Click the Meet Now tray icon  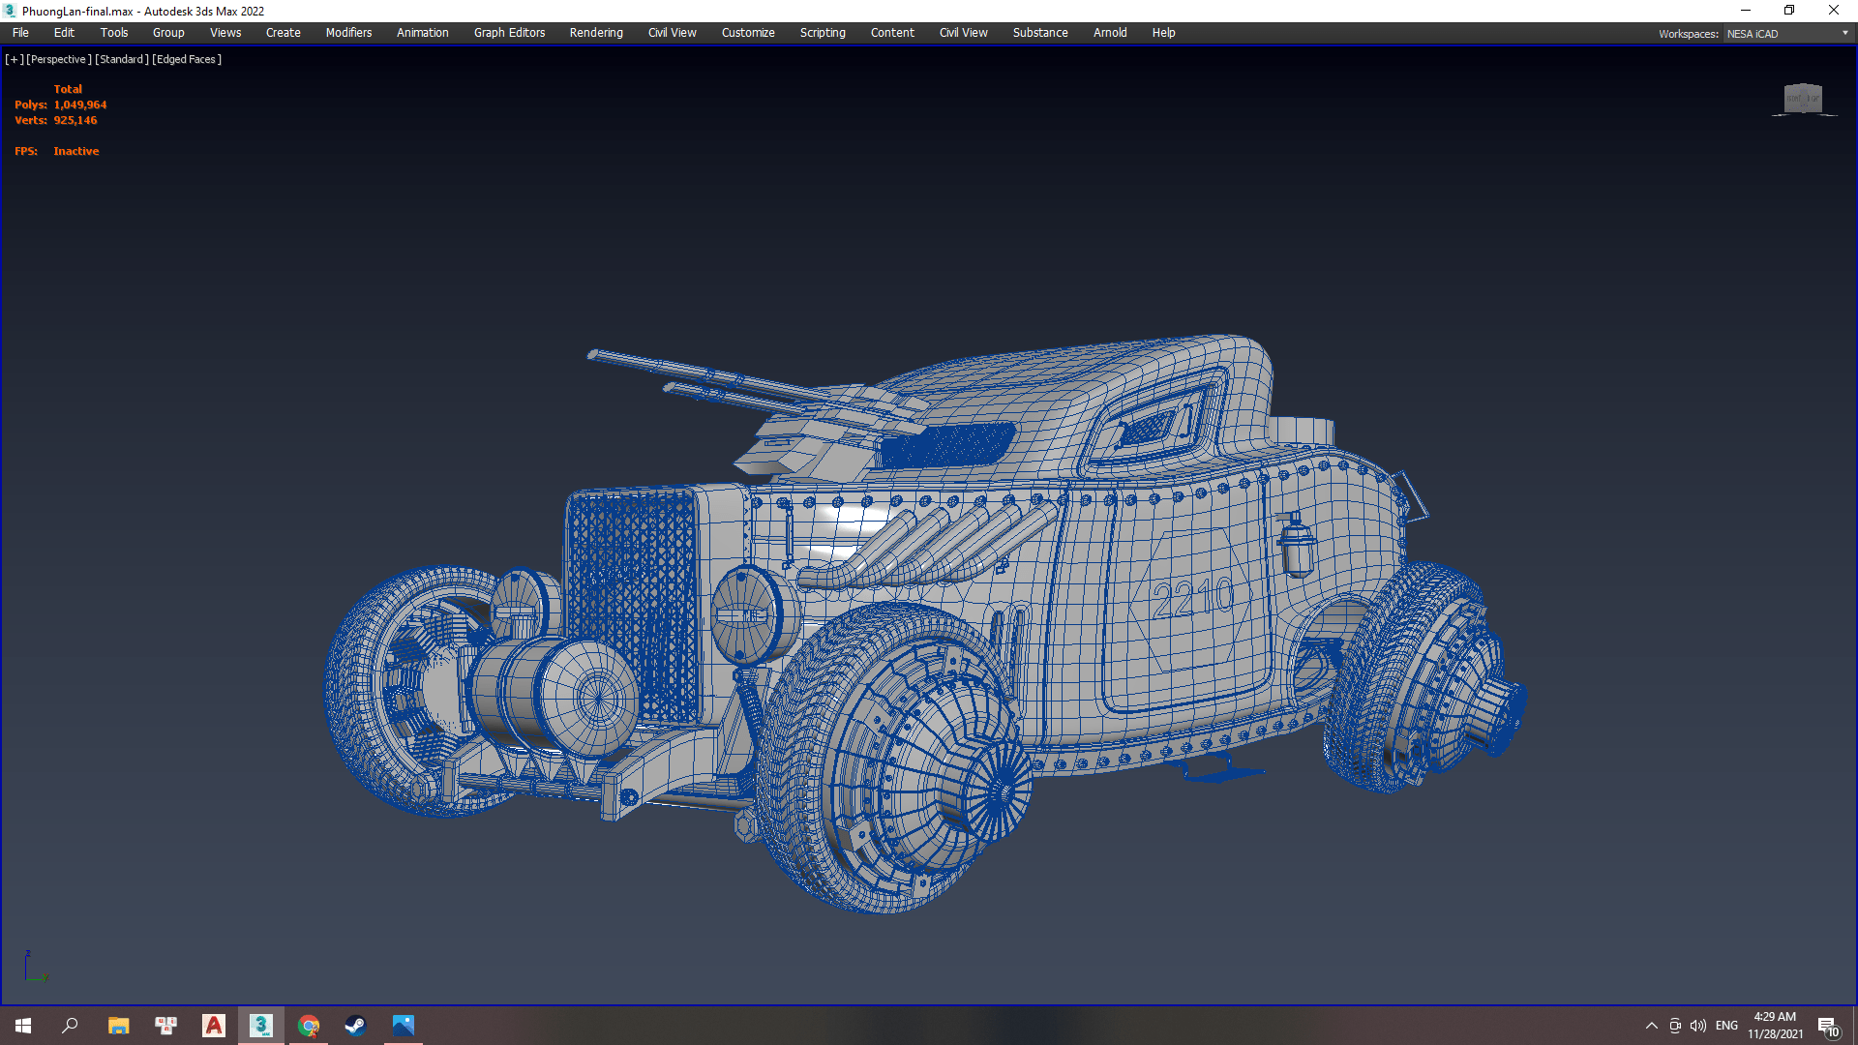tap(1675, 1026)
